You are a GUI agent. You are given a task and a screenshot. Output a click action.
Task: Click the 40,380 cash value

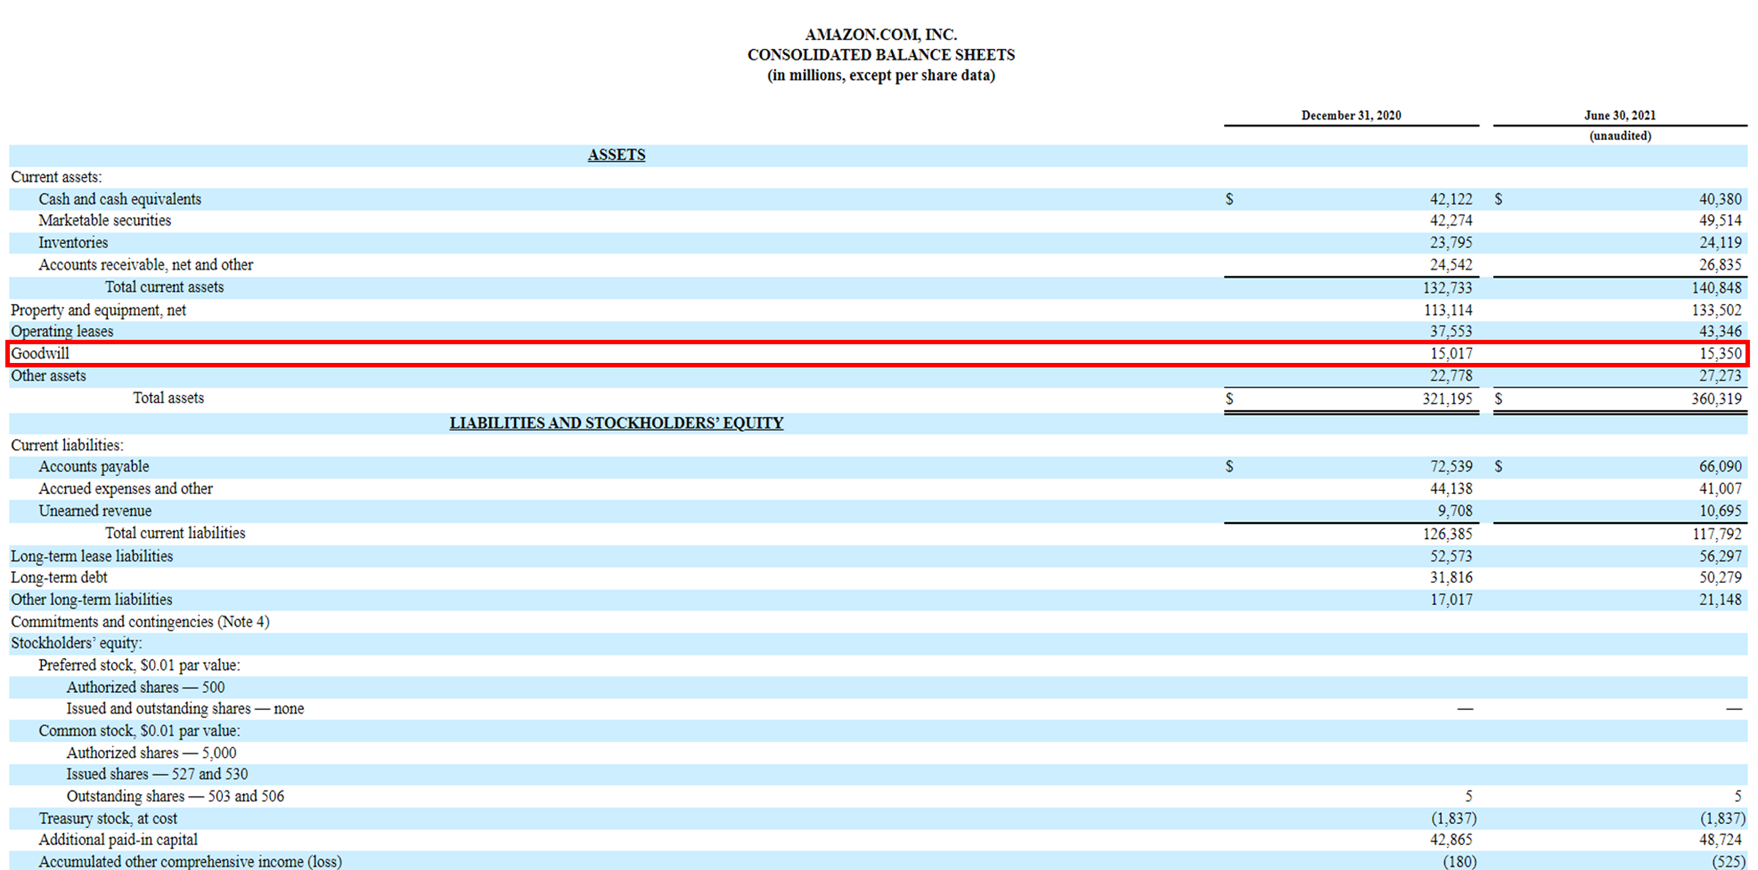tap(1720, 199)
